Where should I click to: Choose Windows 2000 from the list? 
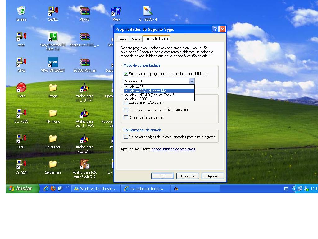tap(159, 99)
